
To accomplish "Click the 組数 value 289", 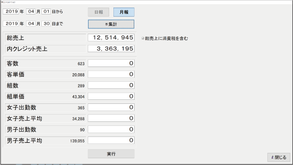I will (x=81, y=86).
